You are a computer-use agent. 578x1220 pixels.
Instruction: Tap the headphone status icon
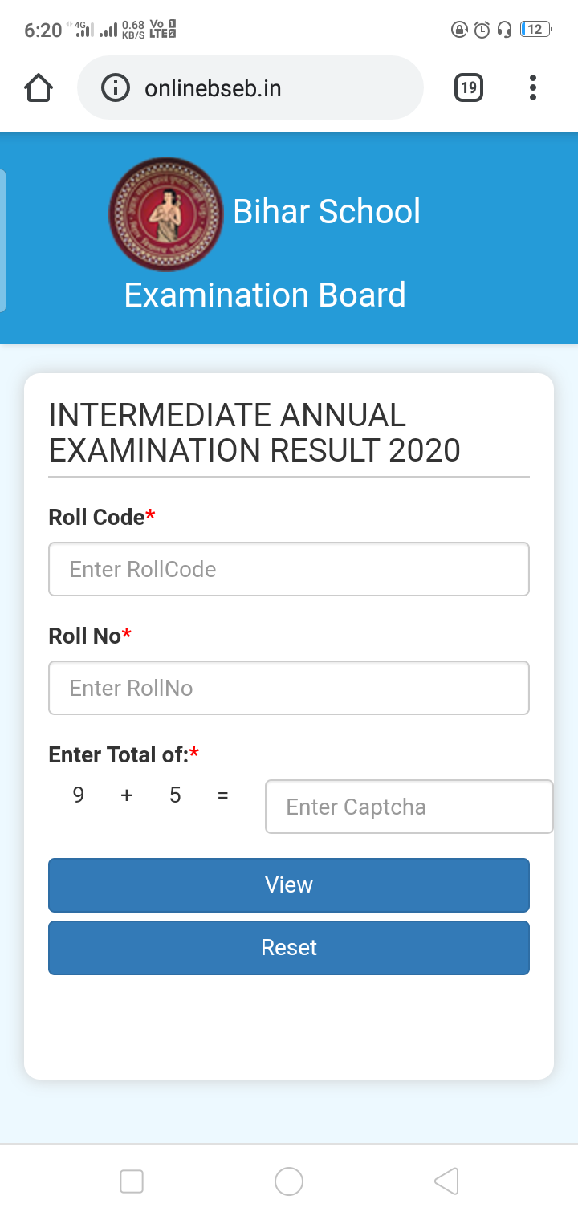[x=504, y=30]
